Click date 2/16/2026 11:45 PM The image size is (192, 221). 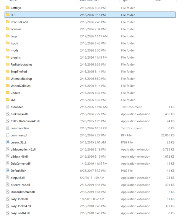point(94,57)
